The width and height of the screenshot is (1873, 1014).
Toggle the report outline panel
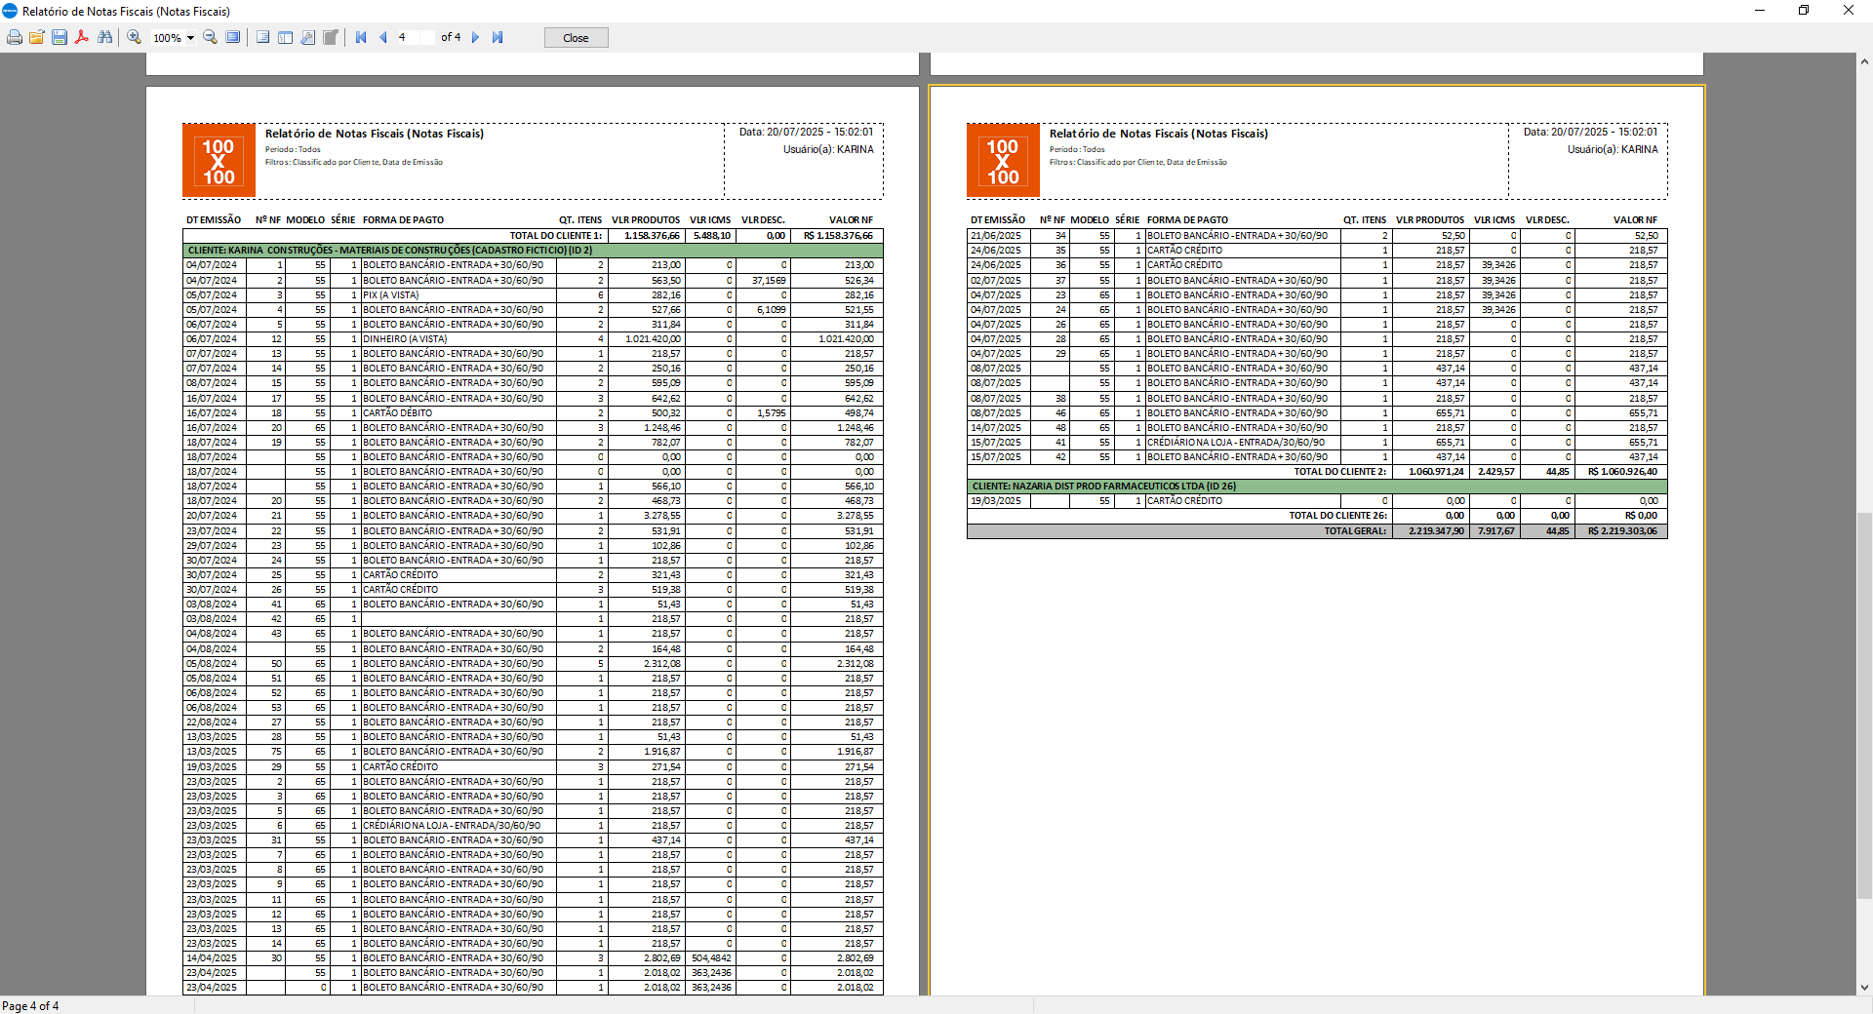(x=262, y=38)
